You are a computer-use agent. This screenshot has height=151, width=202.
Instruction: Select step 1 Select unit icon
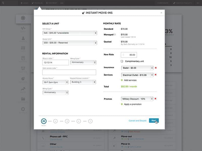pyautogui.click(x=44, y=121)
